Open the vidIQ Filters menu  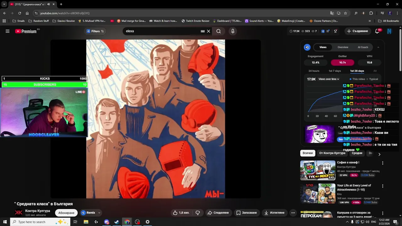click(95, 31)
